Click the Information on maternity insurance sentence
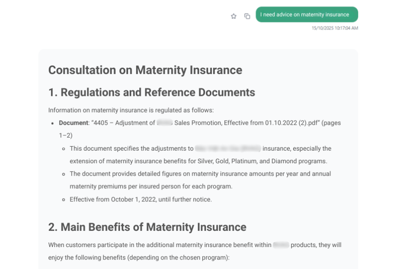This screenshot has height=269, width=403. tap(131, 110)
